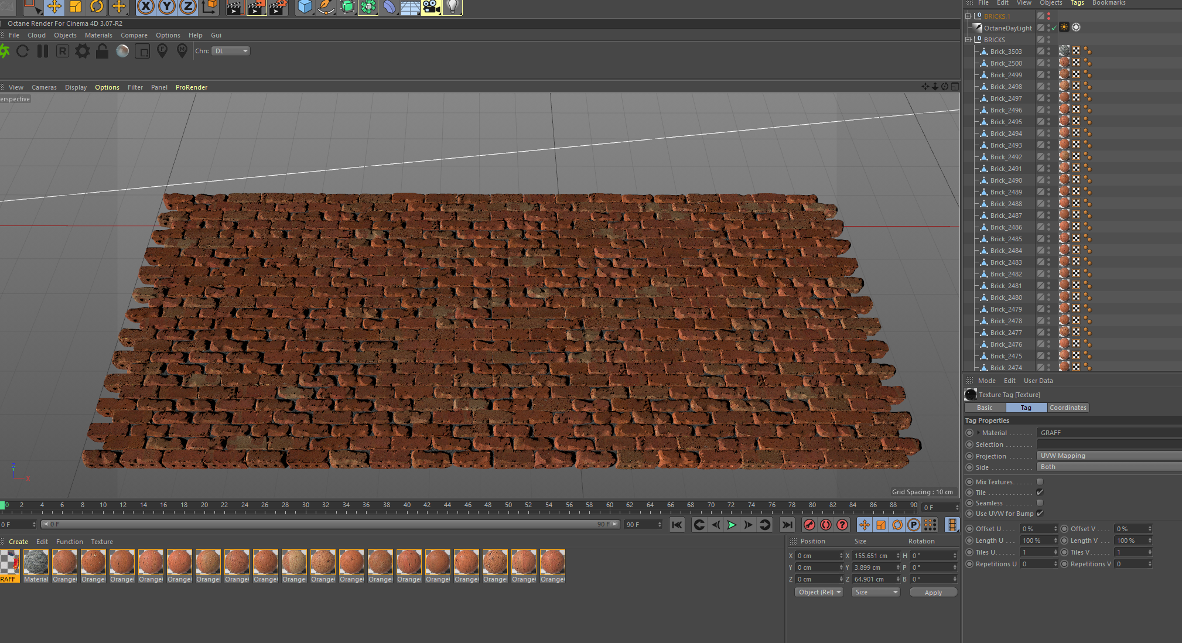Screen dimensions: 1182x643
Task: Click the Apply button
Action: [932, 593]
